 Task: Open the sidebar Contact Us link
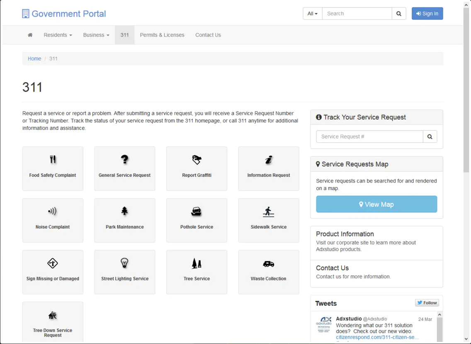click(332, 268)
